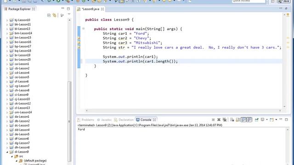Select the dh-Lesson8 project
Image resolution: width=294 pixels, height=165 pixels.
[22, 148]
